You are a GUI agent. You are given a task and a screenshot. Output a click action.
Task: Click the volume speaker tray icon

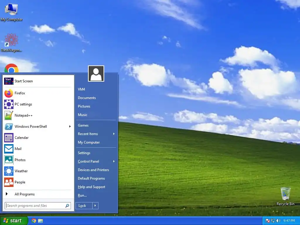pos(278,221)
